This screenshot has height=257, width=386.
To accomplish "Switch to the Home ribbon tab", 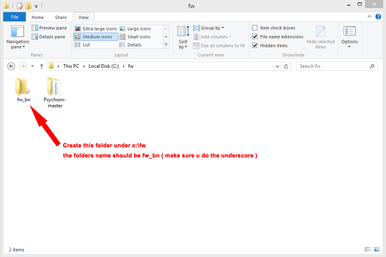I will (38, 17).
